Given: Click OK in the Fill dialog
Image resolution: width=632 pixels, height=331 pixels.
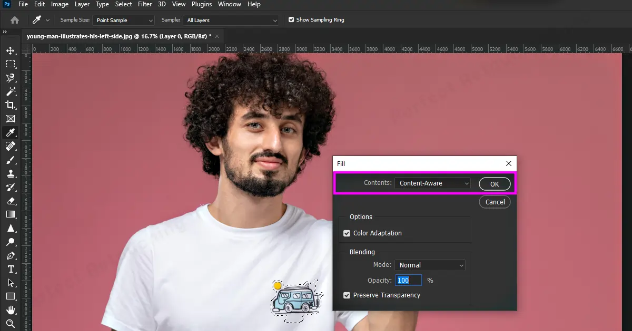Looking at the screenshot, I should [x=495, y=184].
